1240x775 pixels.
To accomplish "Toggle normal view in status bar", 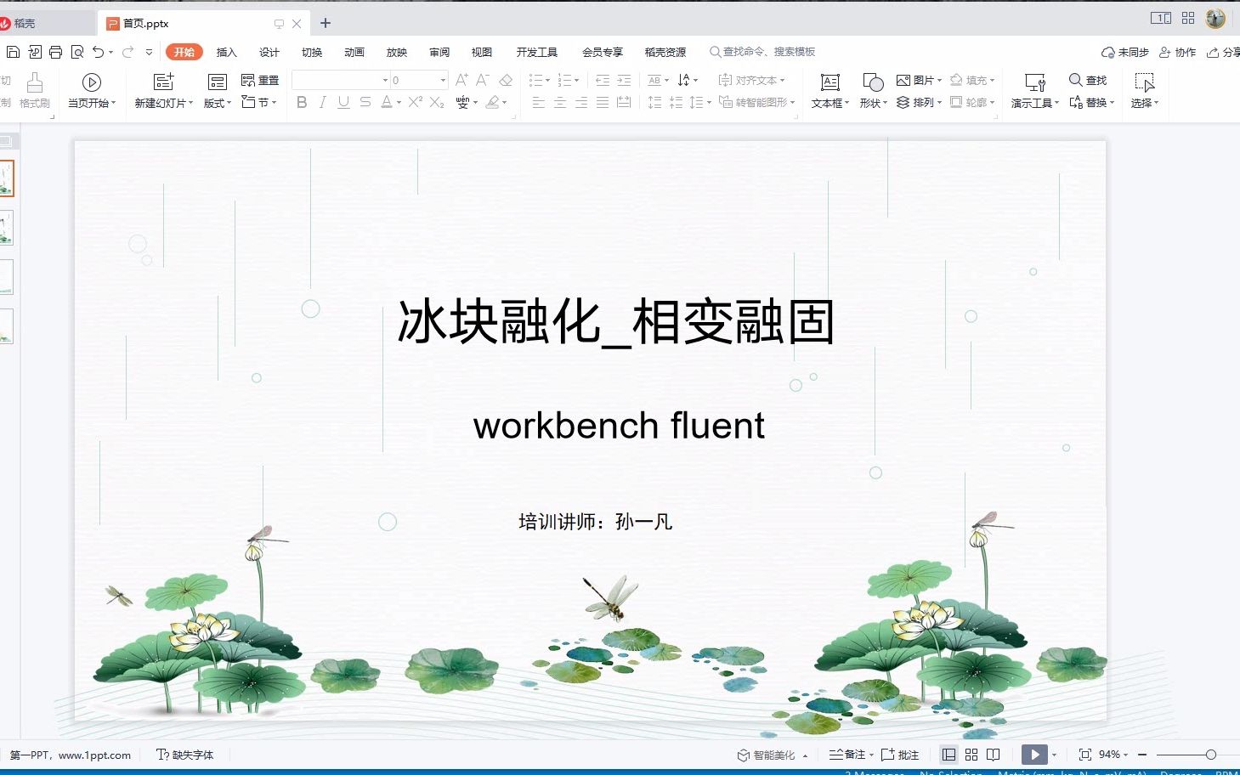I will [948, 755].
